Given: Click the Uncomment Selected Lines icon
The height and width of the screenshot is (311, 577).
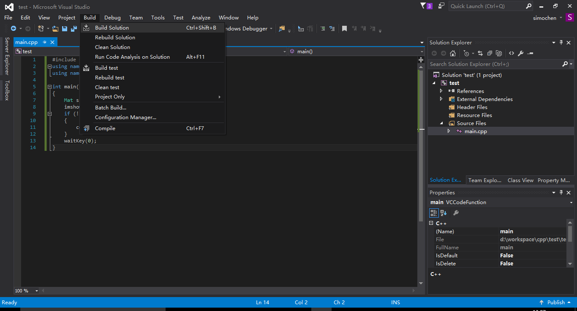Looking at the screenshot, I should (x=332, y=29).
